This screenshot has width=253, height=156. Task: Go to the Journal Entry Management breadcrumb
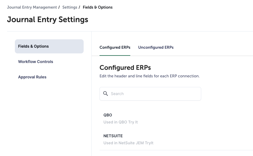coord(32,7)
